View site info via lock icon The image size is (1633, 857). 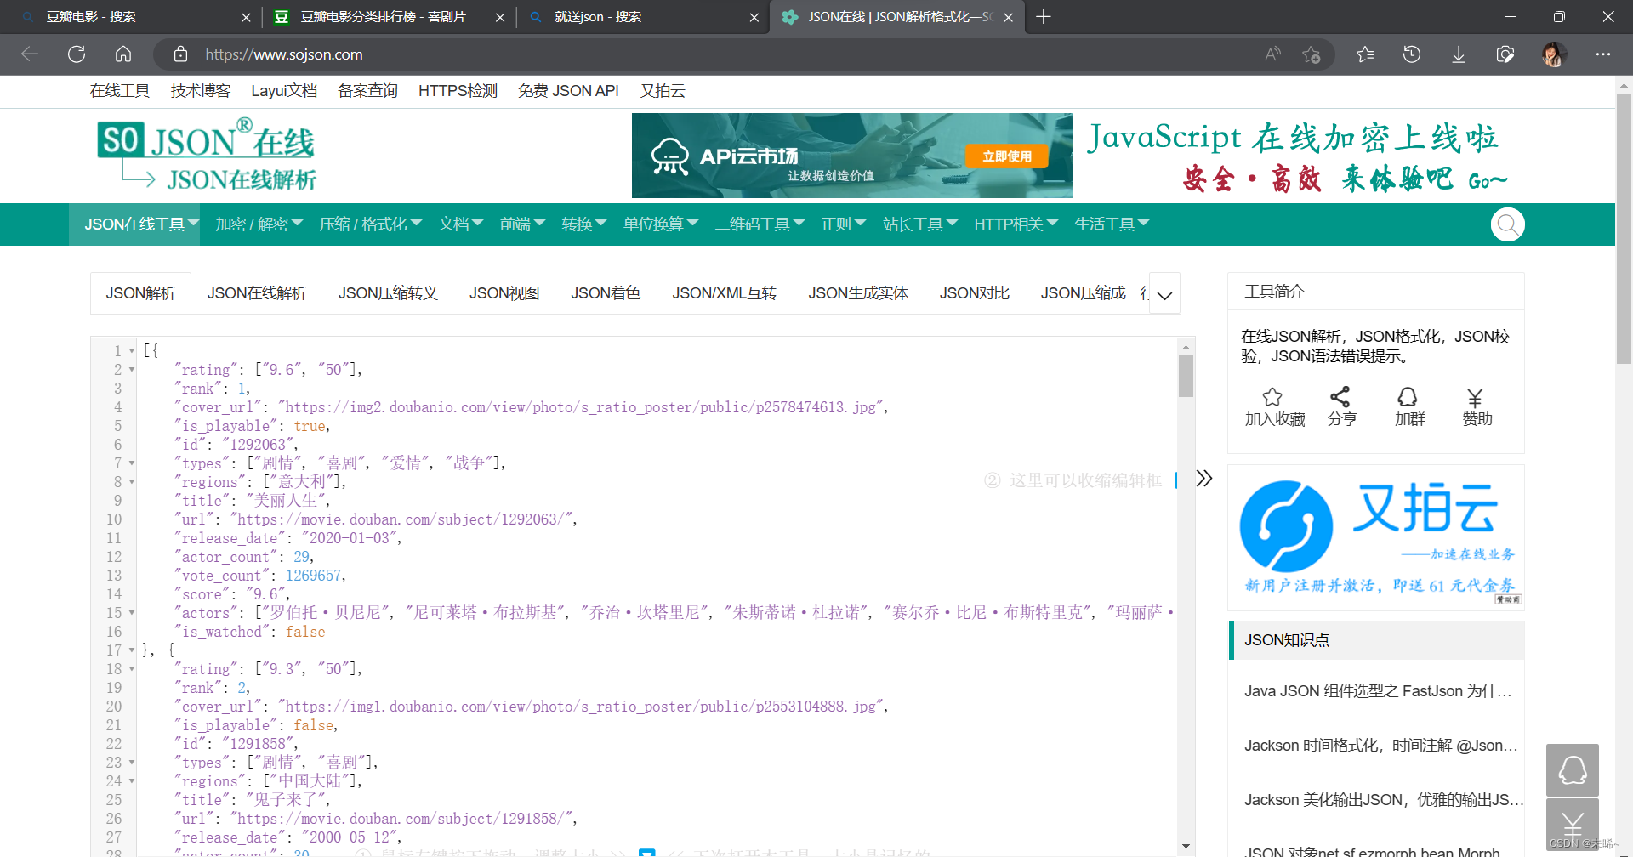(180, 54)
